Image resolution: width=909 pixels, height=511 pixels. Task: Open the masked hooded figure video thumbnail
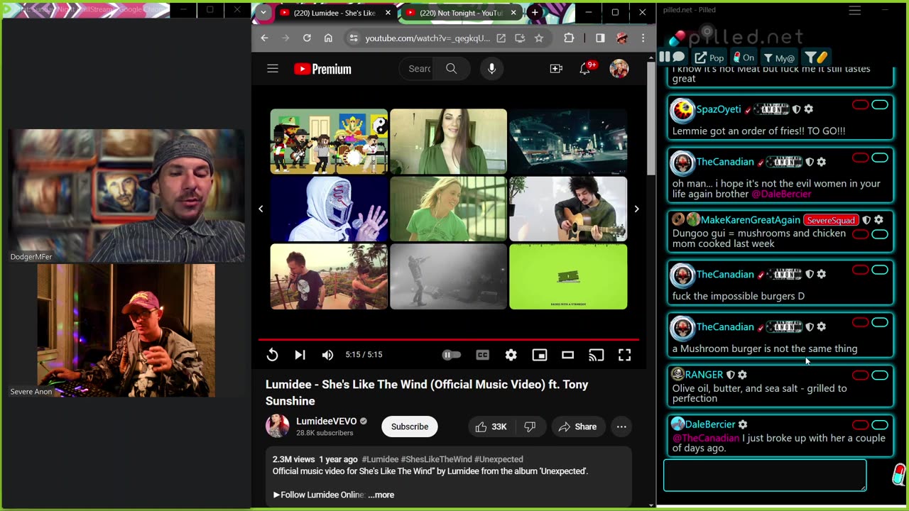coord(329,209)
